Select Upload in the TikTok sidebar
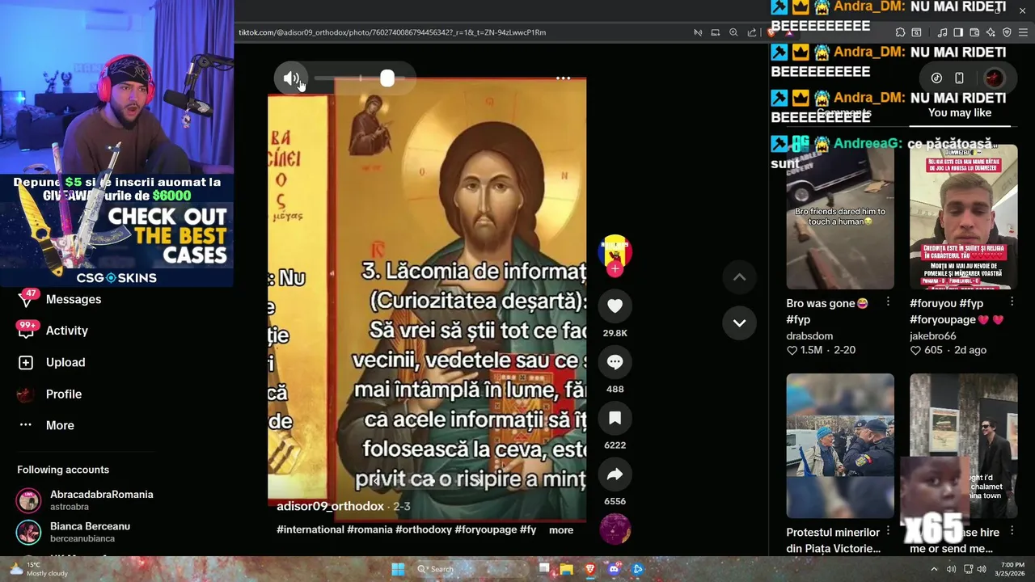The image size is (1035, 582). point(65,362)
